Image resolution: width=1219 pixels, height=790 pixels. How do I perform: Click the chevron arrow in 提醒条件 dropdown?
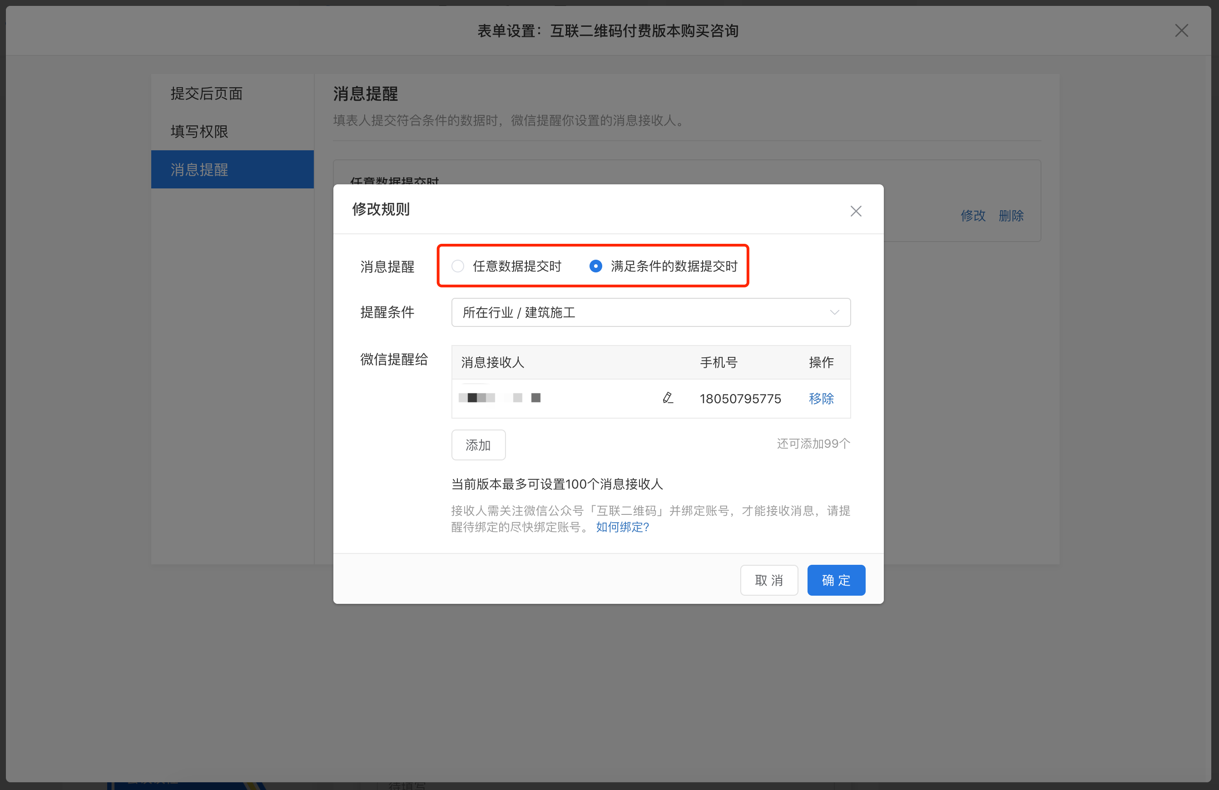point(834,312)
